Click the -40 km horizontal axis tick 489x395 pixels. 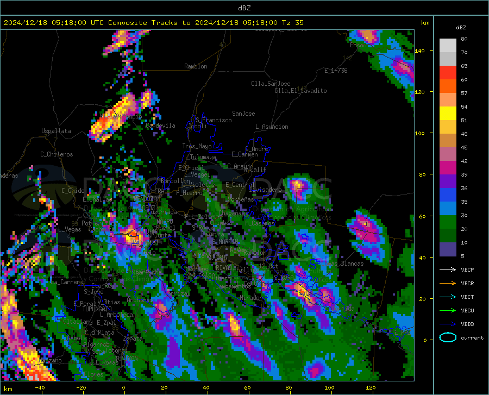click(x=40, y=387)
